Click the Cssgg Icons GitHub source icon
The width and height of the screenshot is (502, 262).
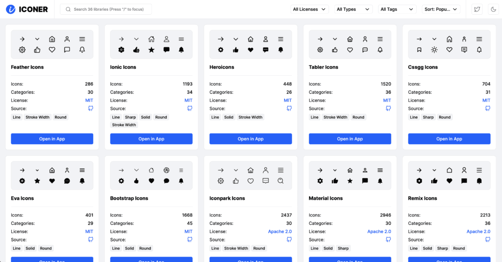[488, 109]
